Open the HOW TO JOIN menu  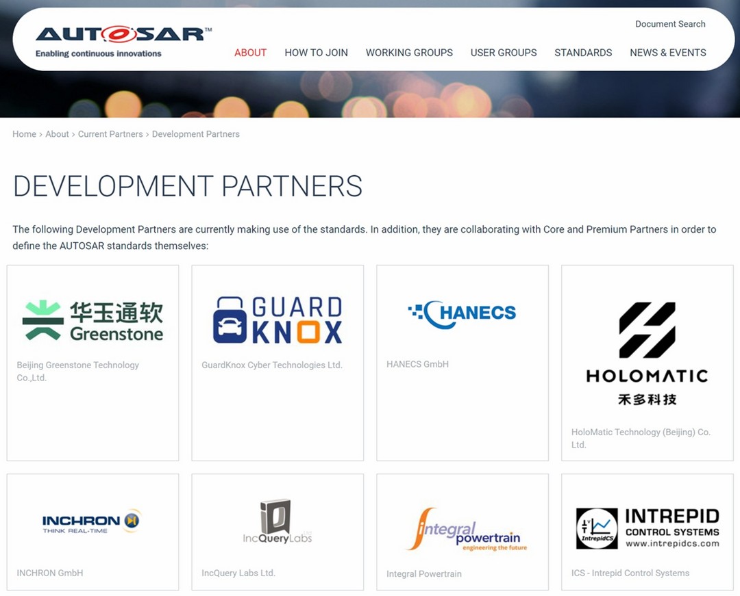pyautogui.click(x=316, y=53)
